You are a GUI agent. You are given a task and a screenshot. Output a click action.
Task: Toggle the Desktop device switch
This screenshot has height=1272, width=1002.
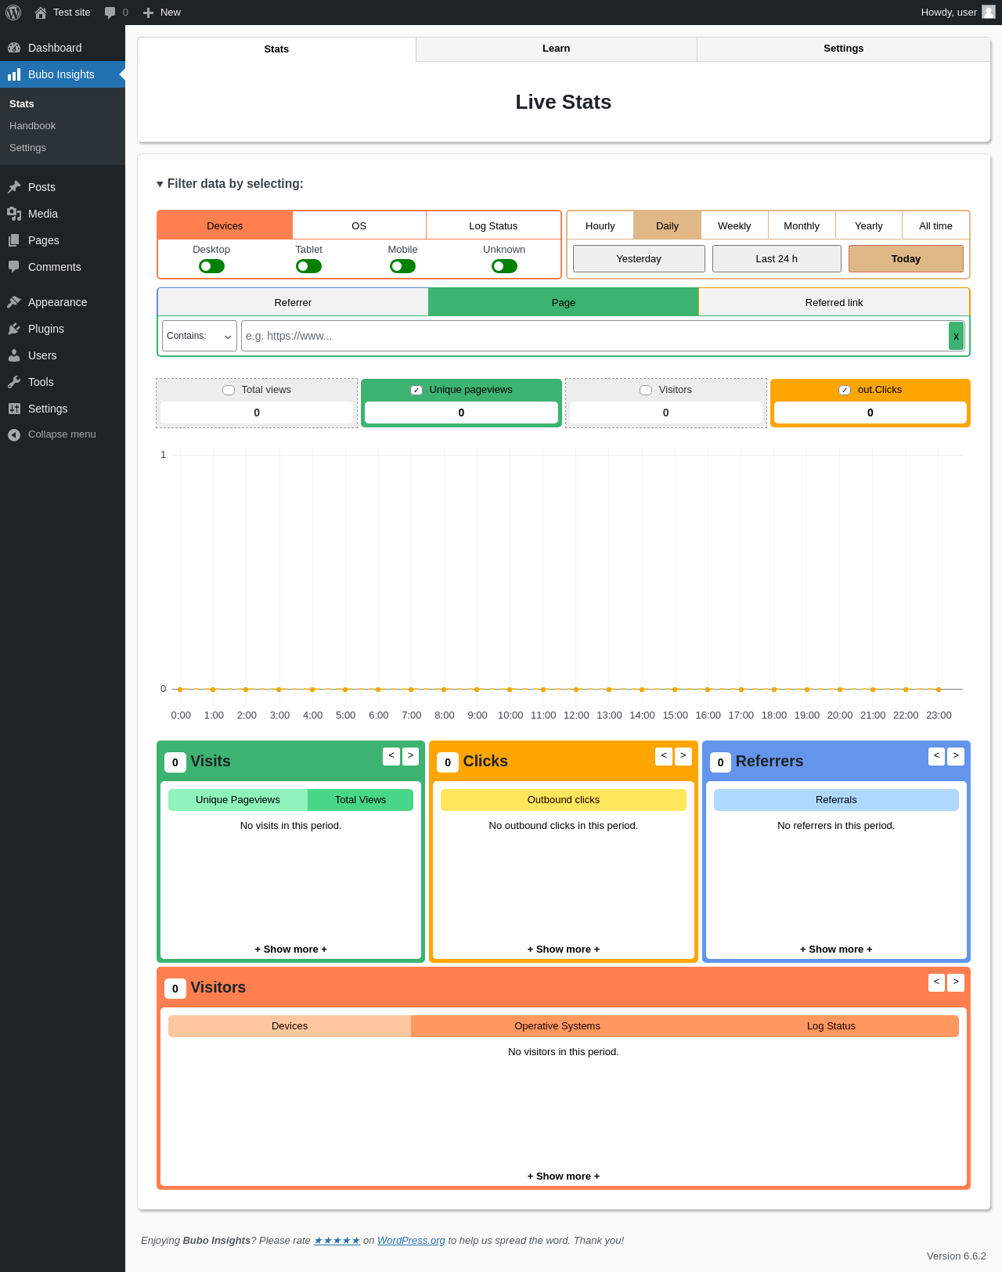pyautogui.click(x=211, y=266)
